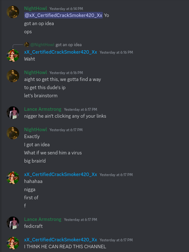Click the @NightHowl mention in reply preview
The height and width of the screenshot is (252, 189).
pyautogui.click(x=42, y=45)
